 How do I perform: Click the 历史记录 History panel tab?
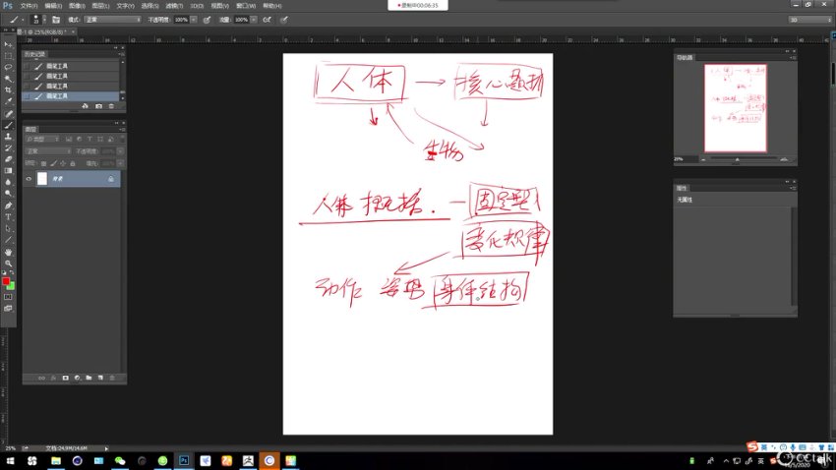pyautogui.click(x=33, y=54)
